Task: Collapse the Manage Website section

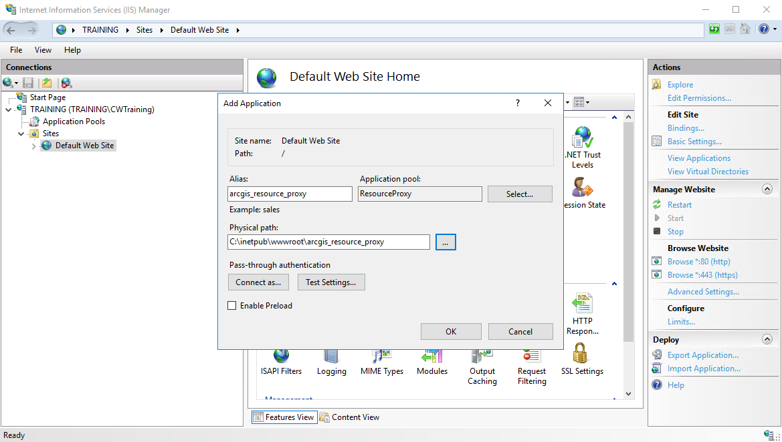Action: tap(767, 189)
